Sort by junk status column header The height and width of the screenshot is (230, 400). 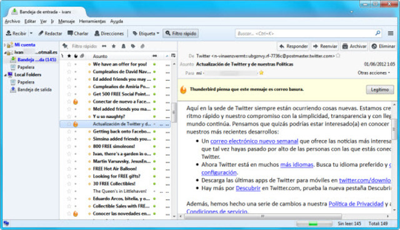point(76,56)
